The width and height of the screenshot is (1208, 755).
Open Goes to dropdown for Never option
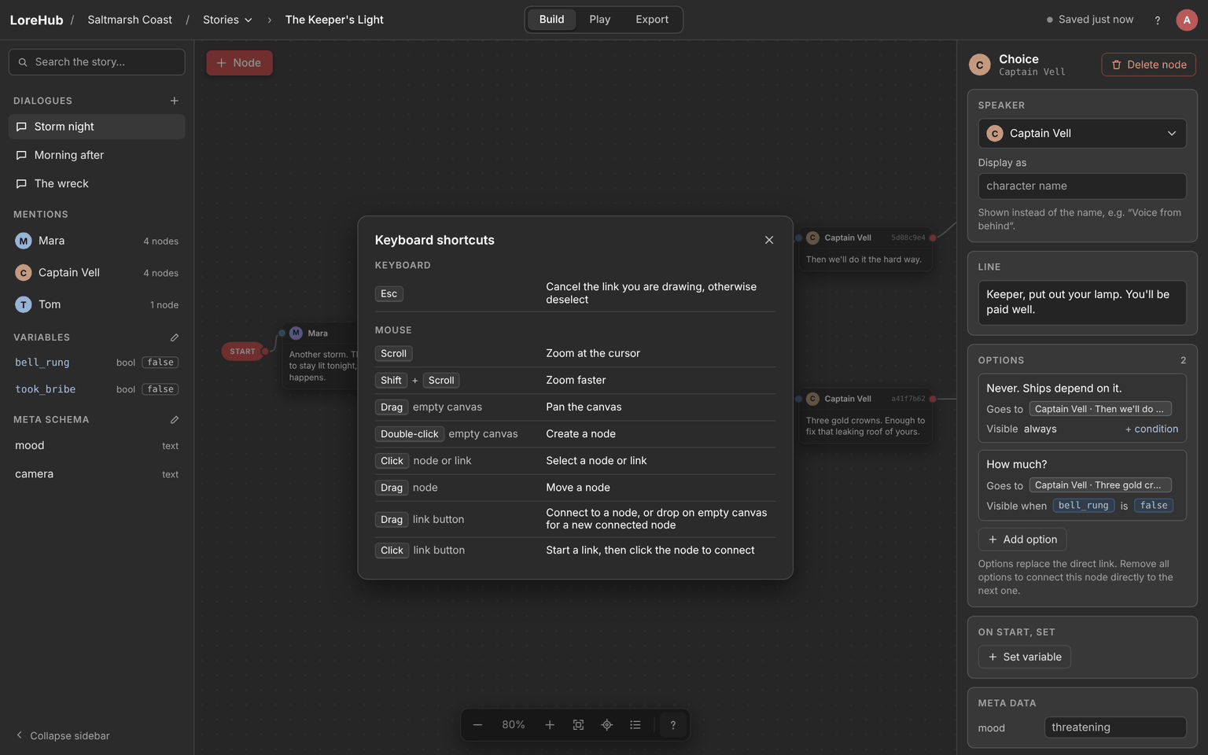[x=1100, y=409]
